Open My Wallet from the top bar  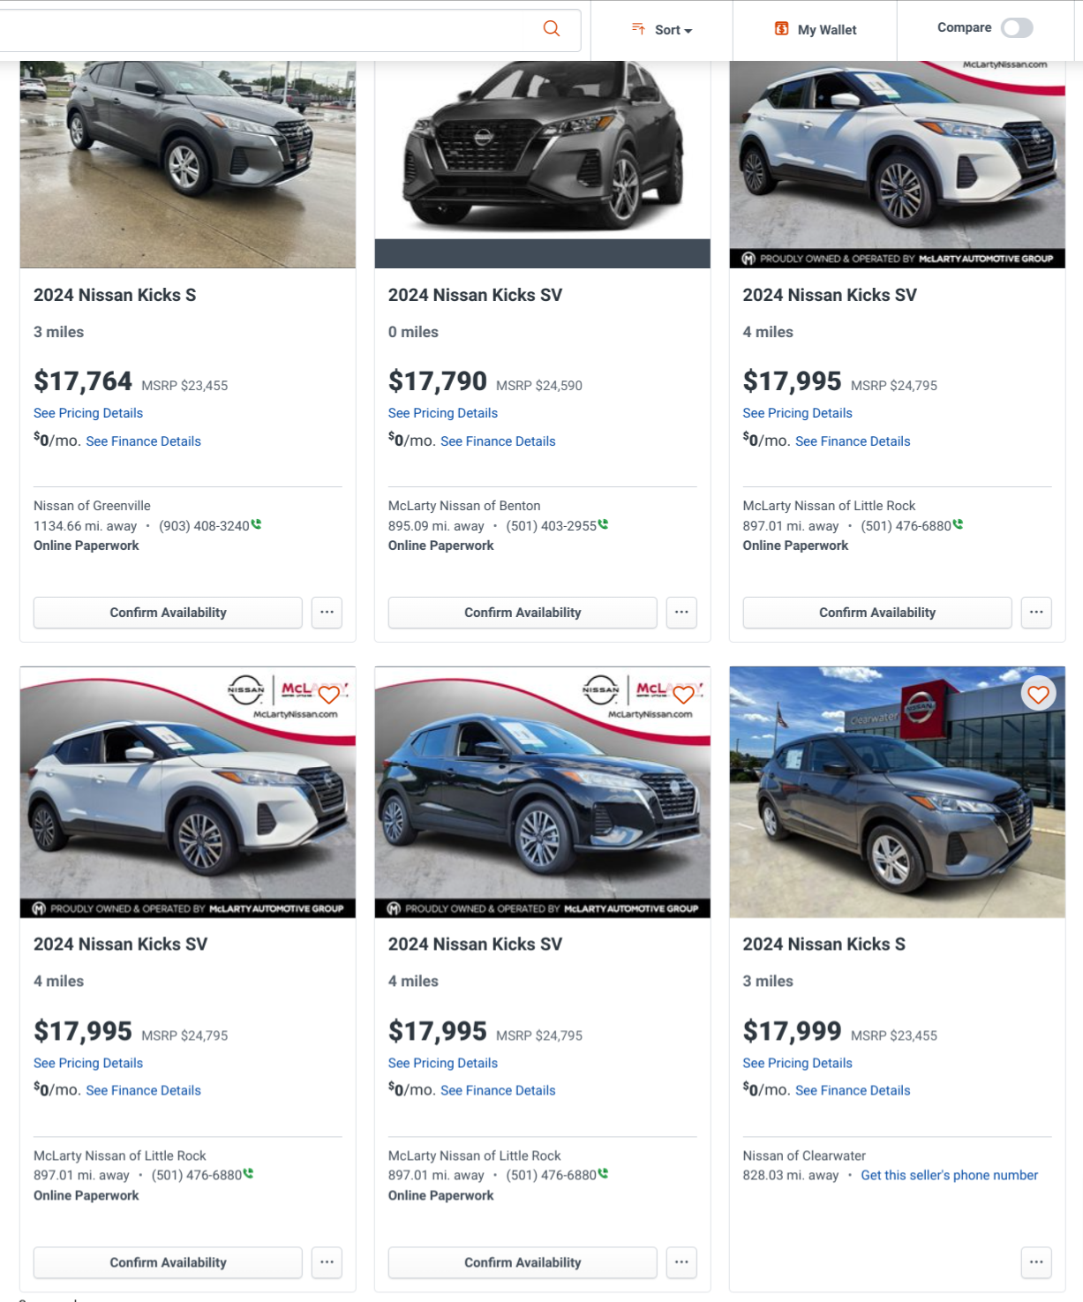click(827, 30)
